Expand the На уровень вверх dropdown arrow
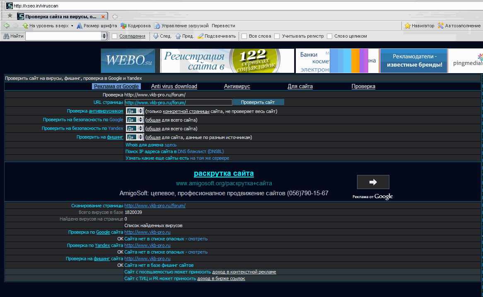 (x=72, y=26)
